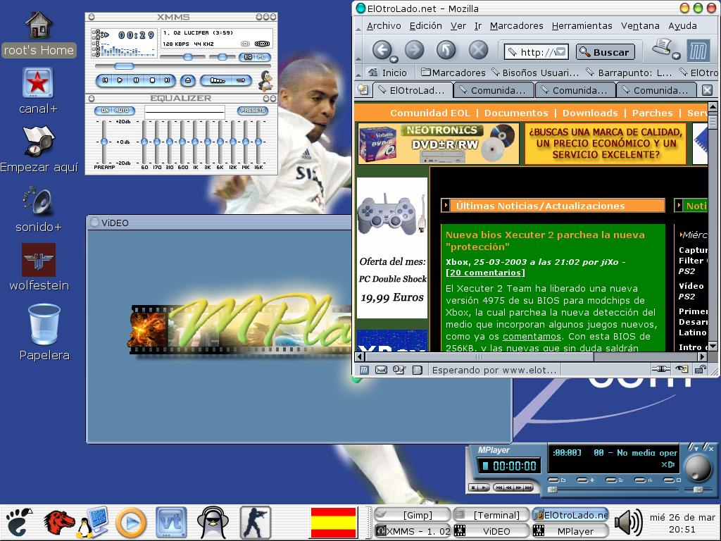The width and height of the screenshot is (721, 541).
Task: Open the Papelera trash icon
Action: pos(44,332)
